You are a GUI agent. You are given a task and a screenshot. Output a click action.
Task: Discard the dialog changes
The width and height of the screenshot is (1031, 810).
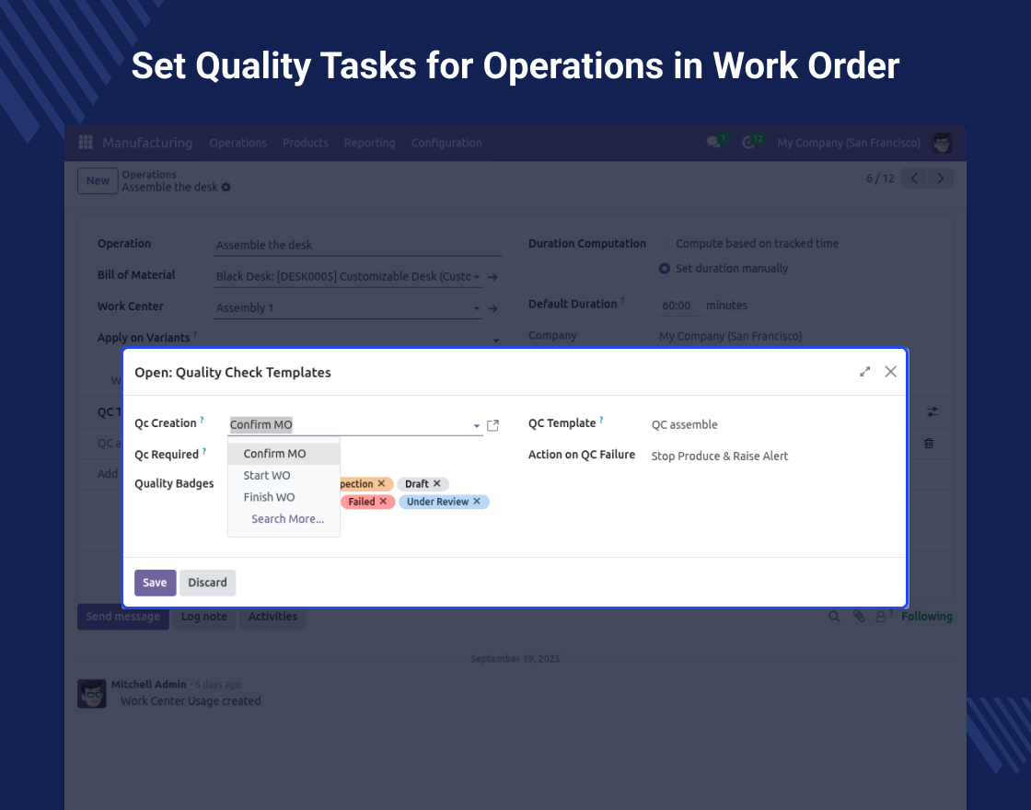click(207, 583)
